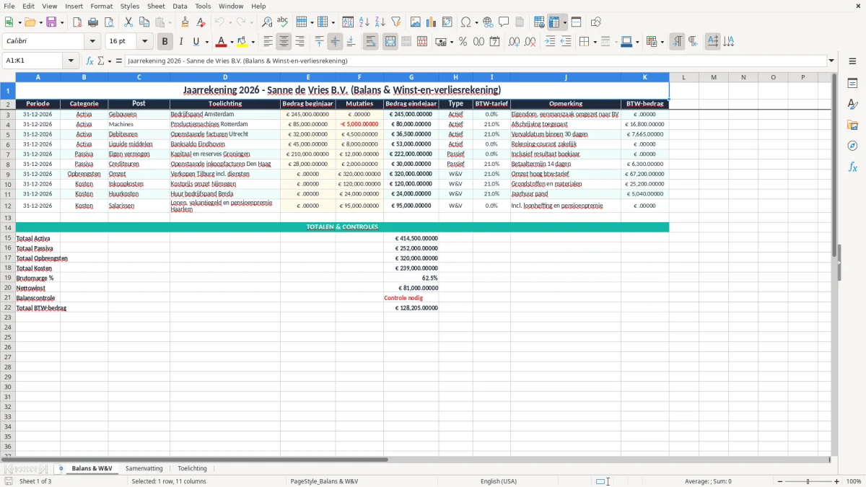Open the Sheet menu
Viewport: 866px width, 487px height.
pos(156,6)
